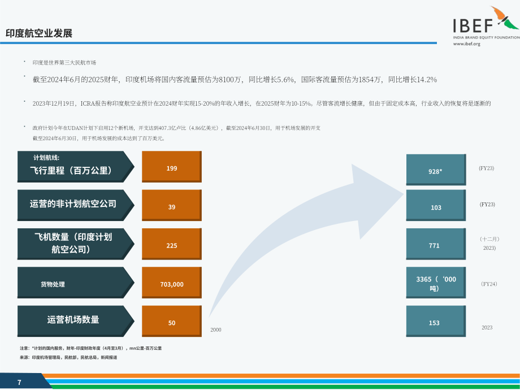Click the 注意 footnote line
Image resolution: width=520 pixels, height=390 pixels.
(90, 348)
